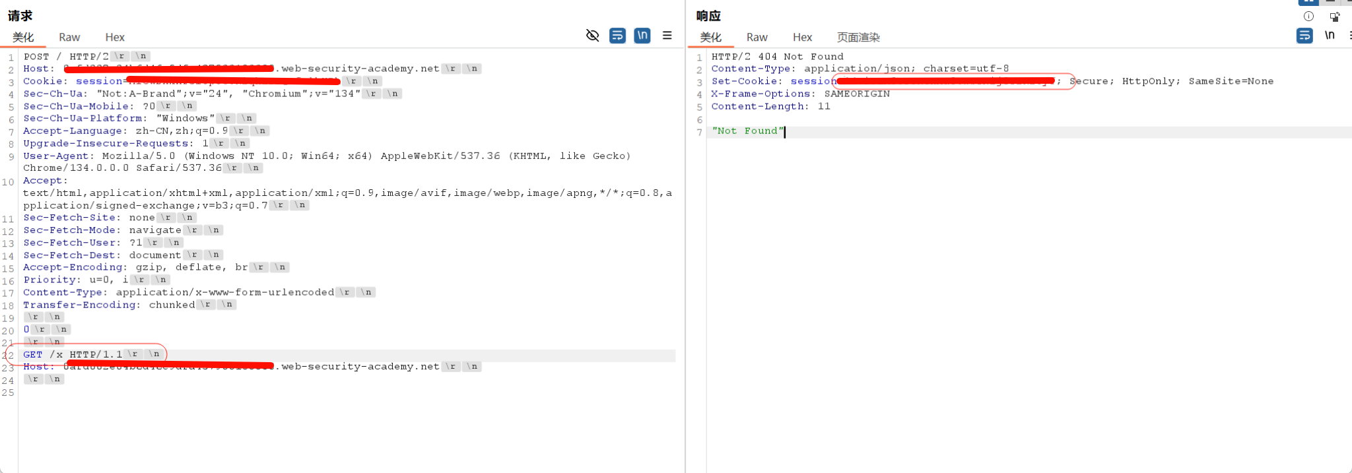The width and height of the screenshot is (1352, 473).
Task: Click the 'POST / HTTP/2' request line
Action: click(x=66, y=57)
